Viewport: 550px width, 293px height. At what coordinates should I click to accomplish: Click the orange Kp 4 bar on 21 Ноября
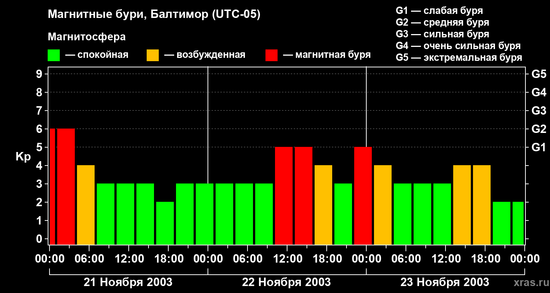point(86,205)
